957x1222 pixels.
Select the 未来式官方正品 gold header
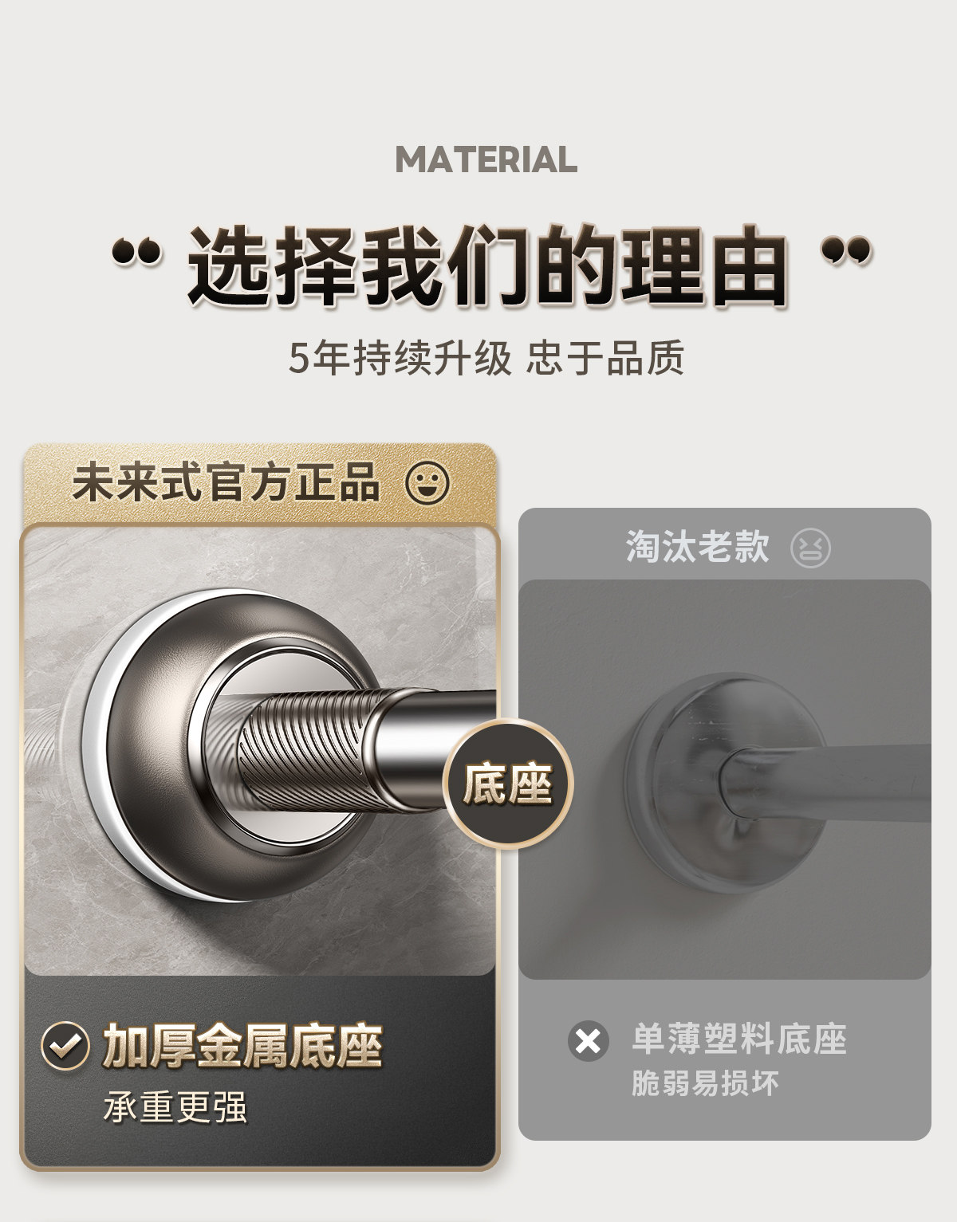pos(260,483)
